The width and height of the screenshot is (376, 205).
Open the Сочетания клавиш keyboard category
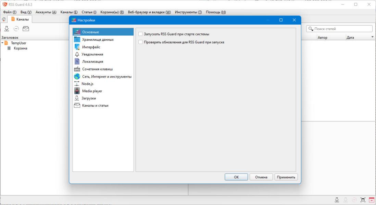[x=103, y=69]
